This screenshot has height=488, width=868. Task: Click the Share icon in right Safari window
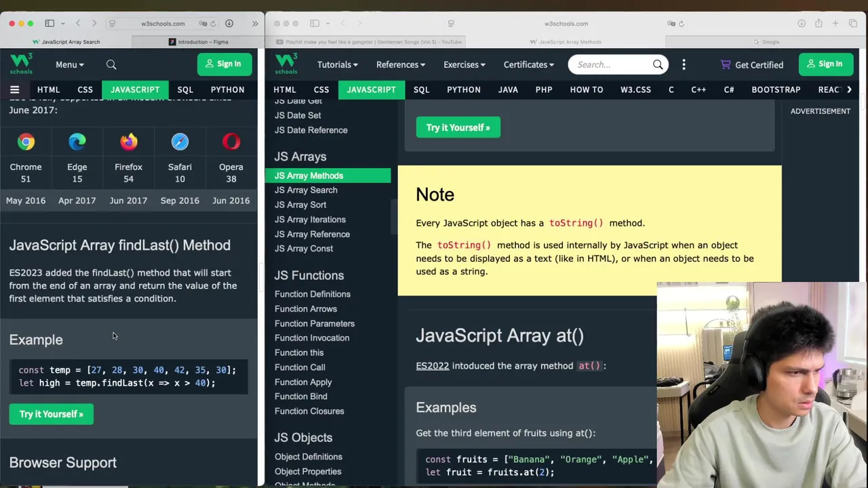coord(818,23)
